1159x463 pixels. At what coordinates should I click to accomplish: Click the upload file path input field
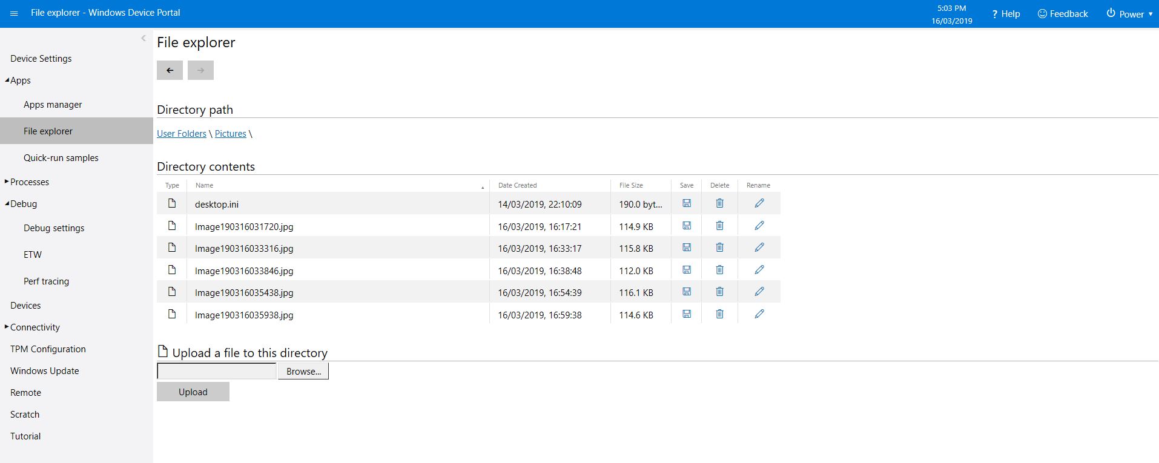tap(216, 372)
